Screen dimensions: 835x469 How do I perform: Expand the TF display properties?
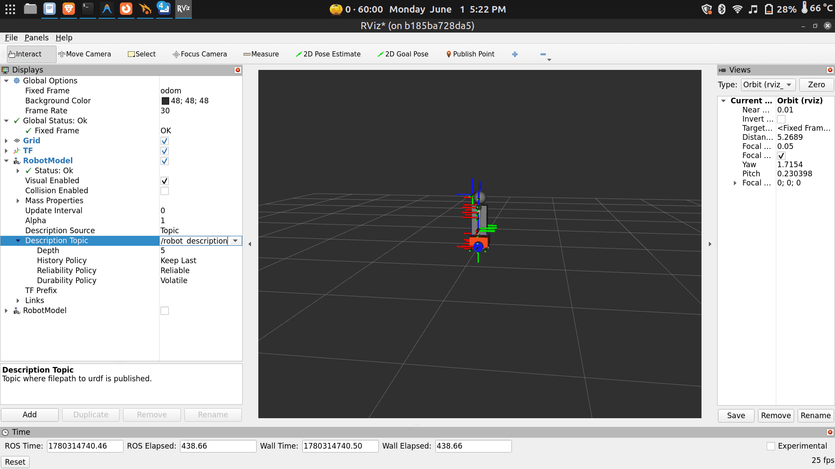[7, 151]
